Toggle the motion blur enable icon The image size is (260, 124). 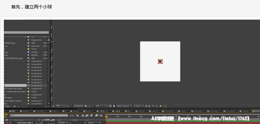[91, 116]
